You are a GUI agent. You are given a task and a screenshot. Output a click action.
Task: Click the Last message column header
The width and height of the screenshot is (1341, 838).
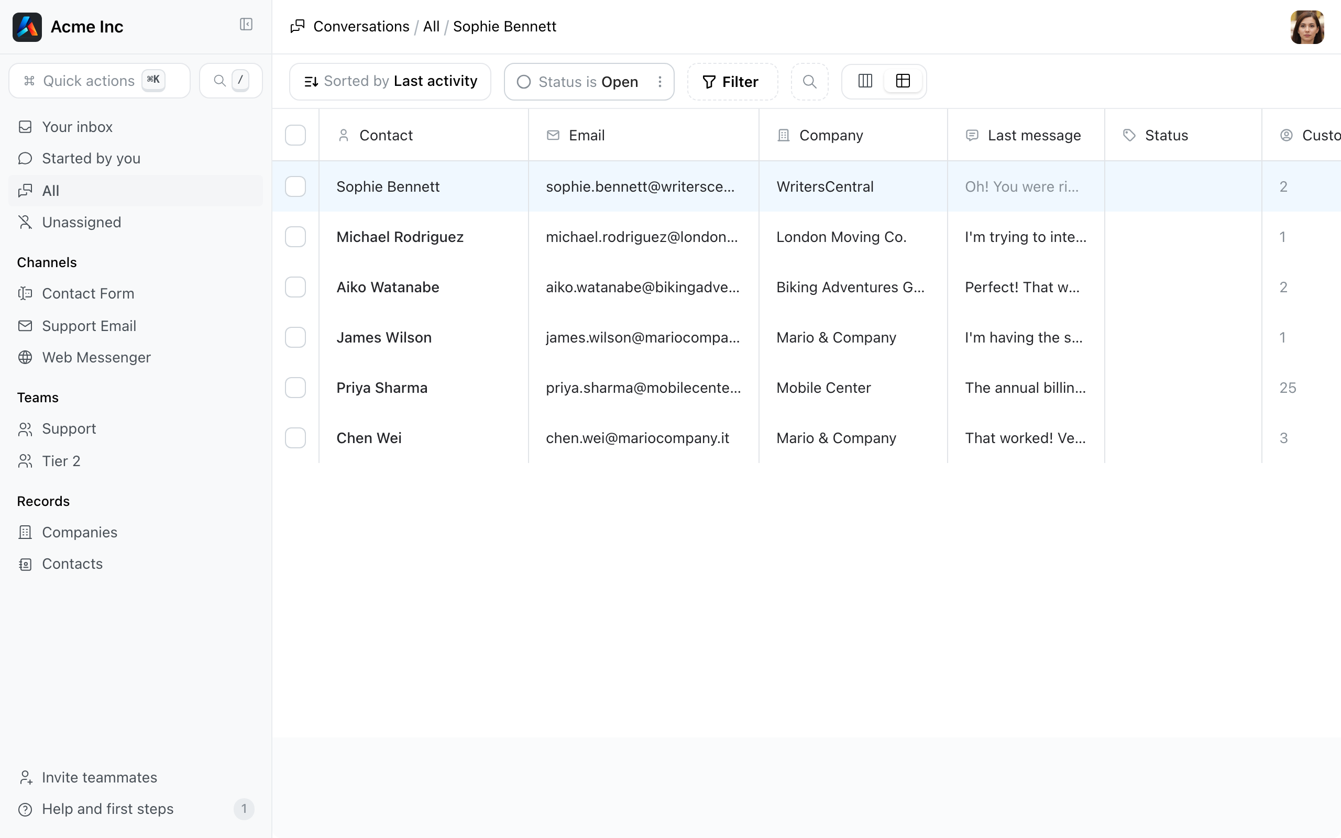[x=1026, y=135]
